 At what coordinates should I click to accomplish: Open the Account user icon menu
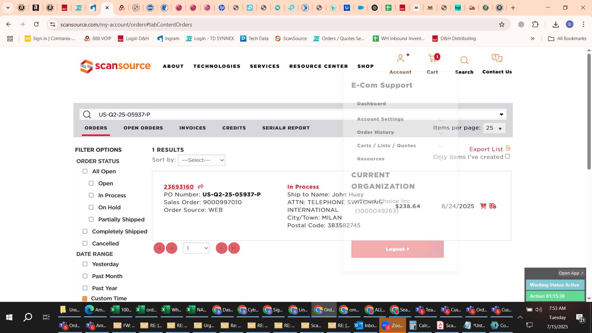pyautogui.click(x=400, y=58)
